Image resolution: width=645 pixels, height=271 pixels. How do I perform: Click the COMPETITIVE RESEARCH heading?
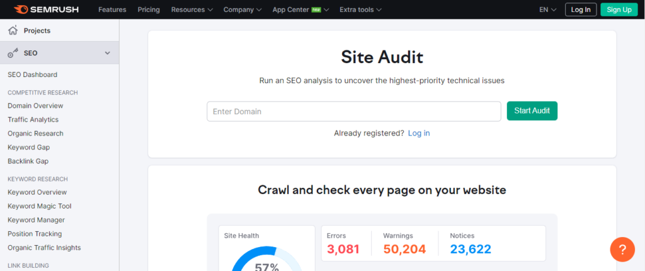pyautogui.click(x=43, y=92)
